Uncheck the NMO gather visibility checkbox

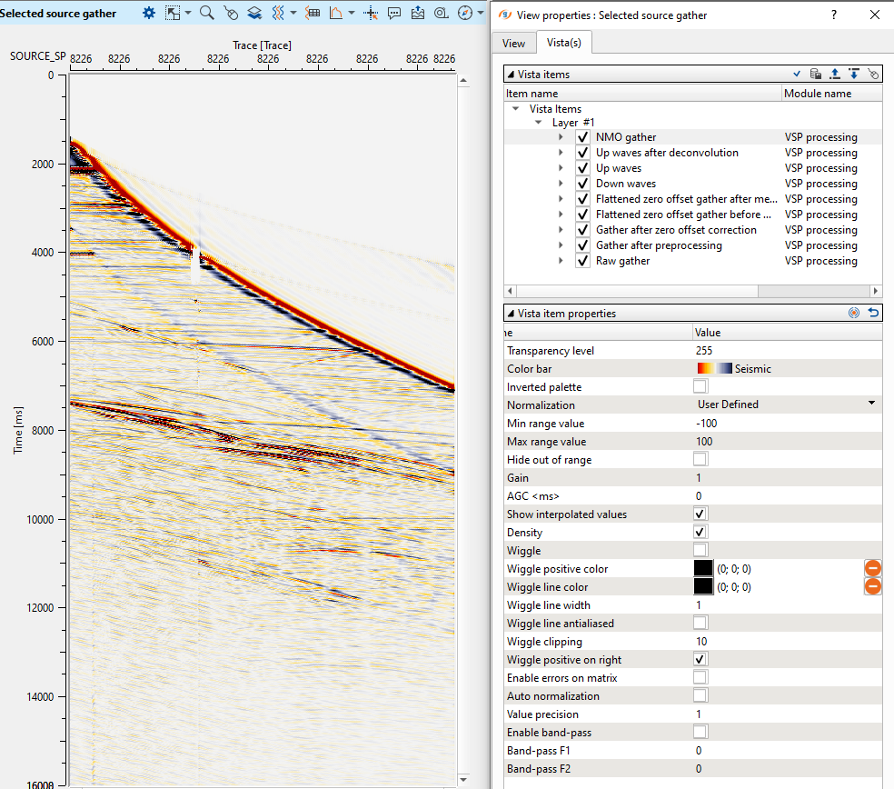(582, 137)
